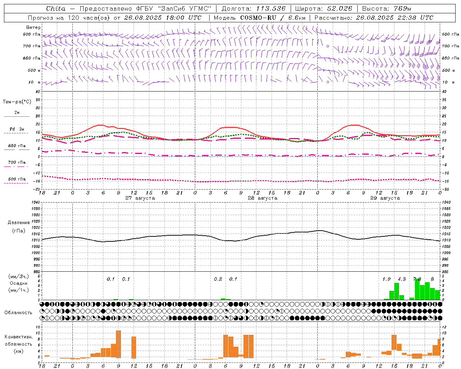Click the tallest orange convective bar on 27 августа
Image resolution: width=461 pixels, height=369 pixels.
click(118, 344)
